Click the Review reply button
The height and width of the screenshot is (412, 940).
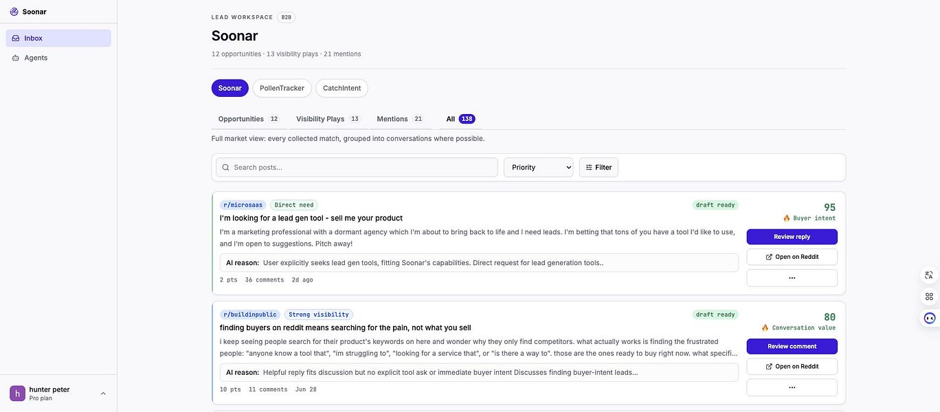coord(792,237)
